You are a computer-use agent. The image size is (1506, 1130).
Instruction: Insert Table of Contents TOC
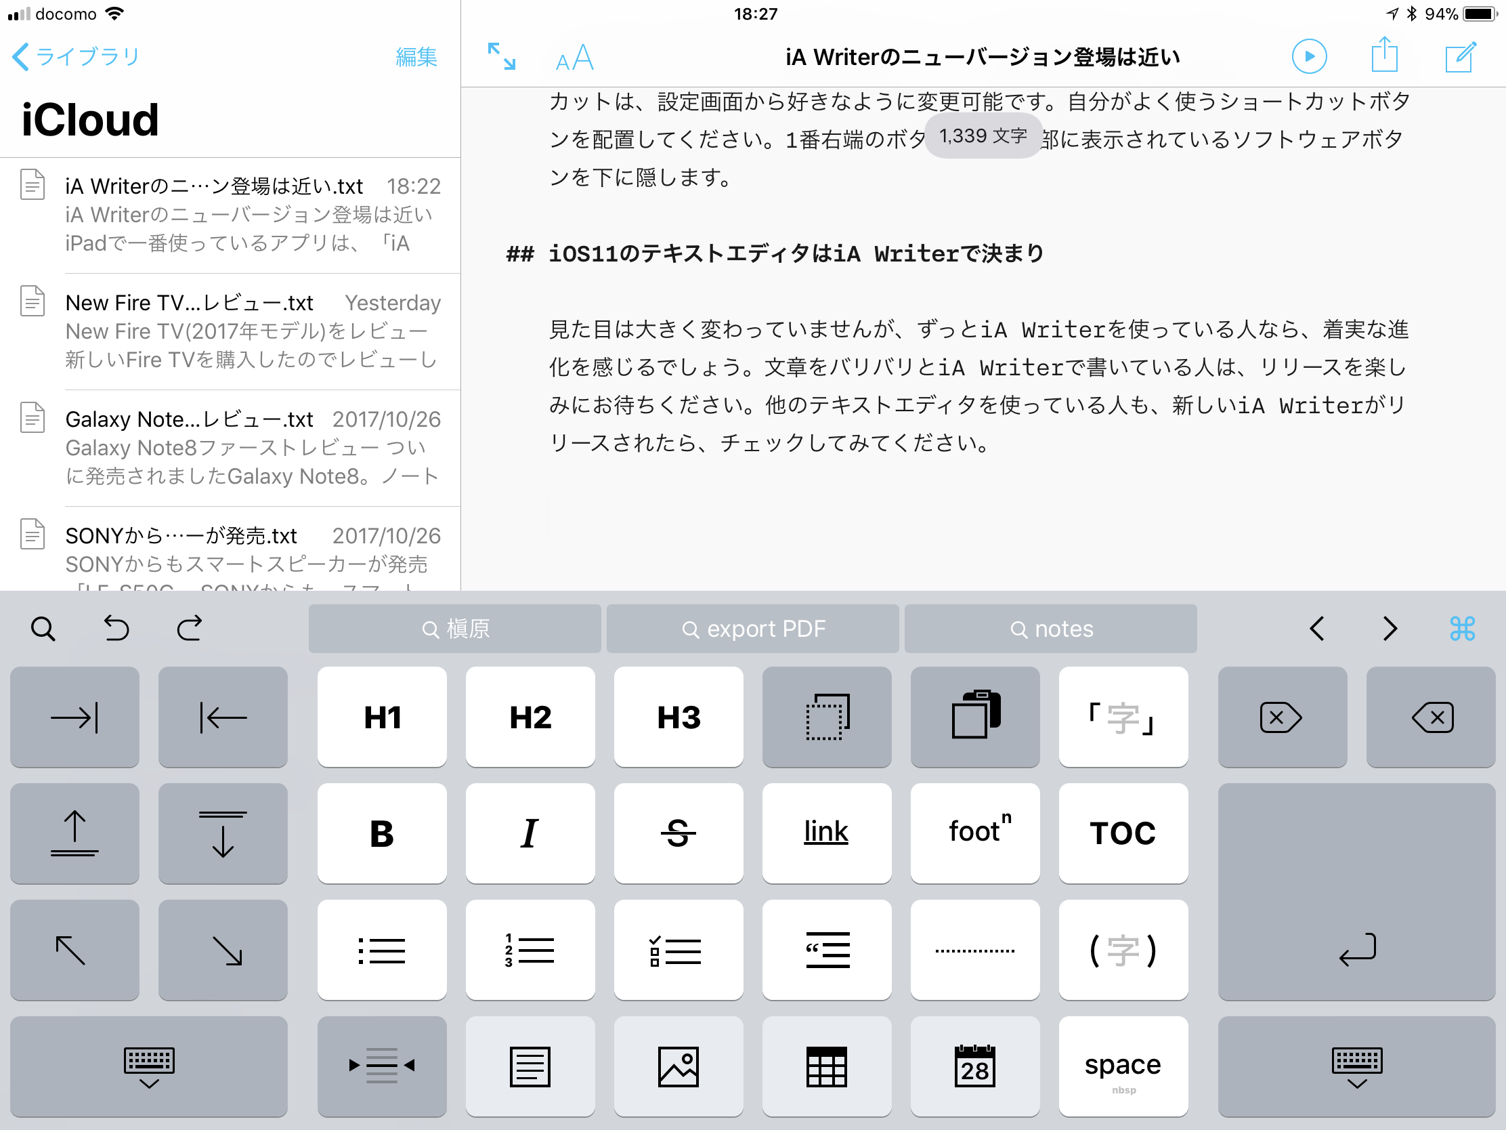tap(1121, 831)
